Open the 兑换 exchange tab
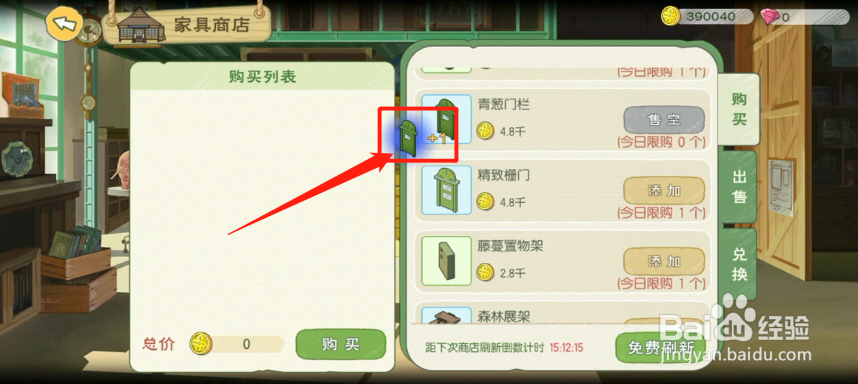 (739, 264)
